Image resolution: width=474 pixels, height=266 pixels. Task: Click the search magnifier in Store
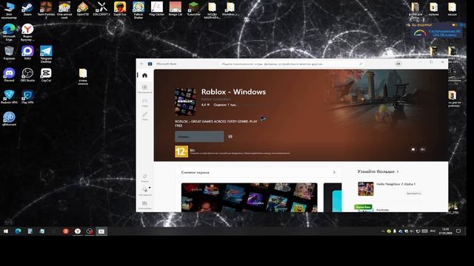click(361, 64)
